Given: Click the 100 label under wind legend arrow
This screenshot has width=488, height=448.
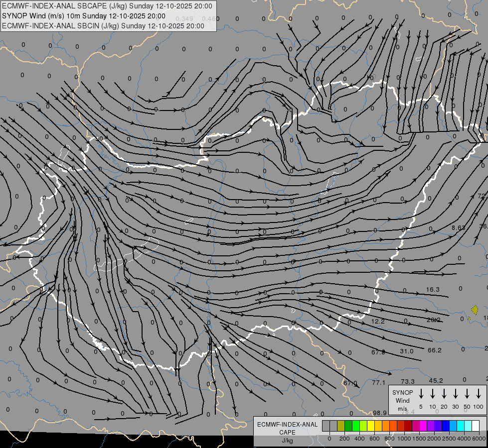Looking at the screenshot, I should point(479,407).
